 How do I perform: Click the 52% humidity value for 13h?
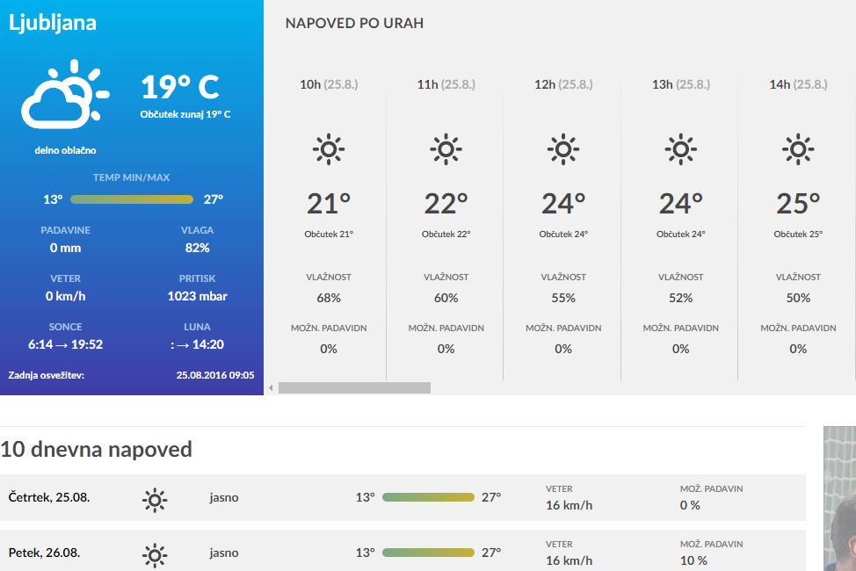tap(681, 298)
